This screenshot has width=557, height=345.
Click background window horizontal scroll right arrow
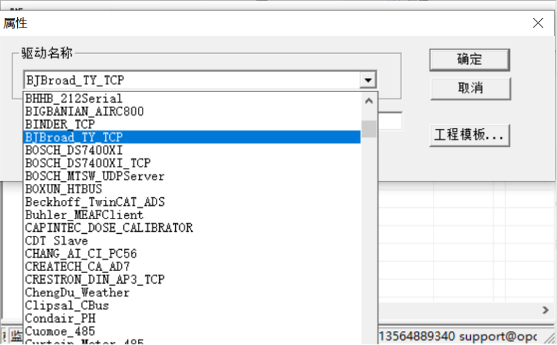(x=545, y=310)
